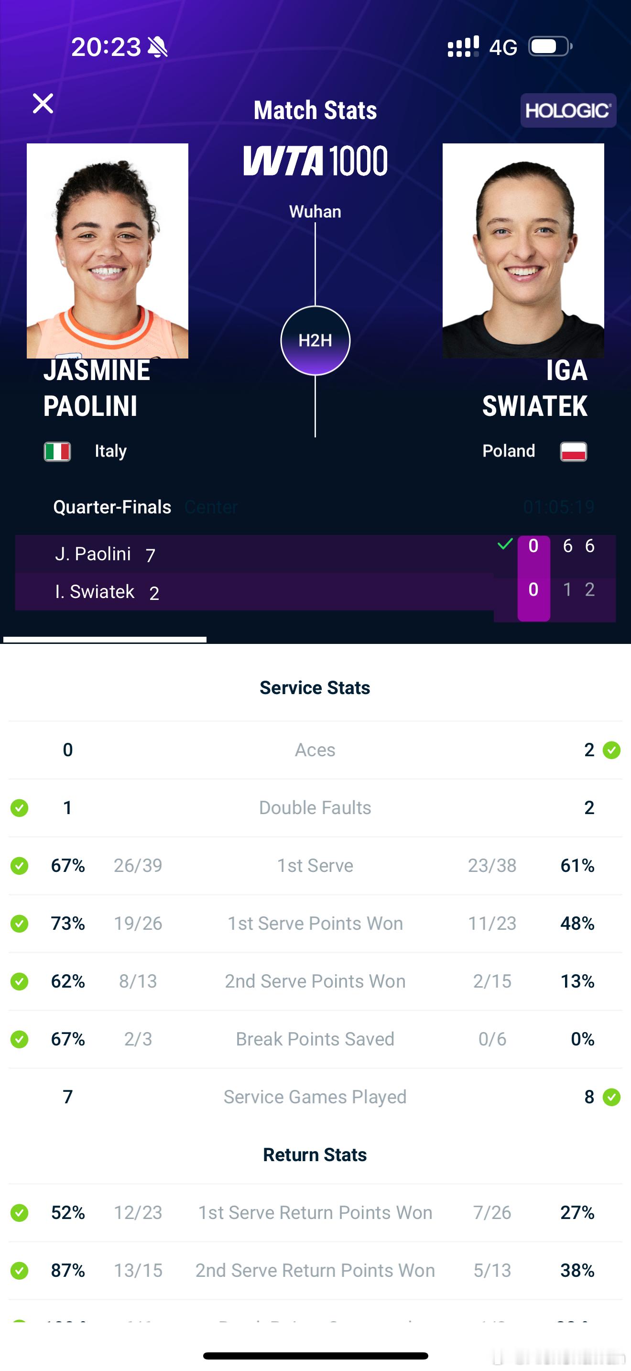Tap the check for 1st Serve Return Points Won
631x1371 pixels.
tap(20, 1212)
